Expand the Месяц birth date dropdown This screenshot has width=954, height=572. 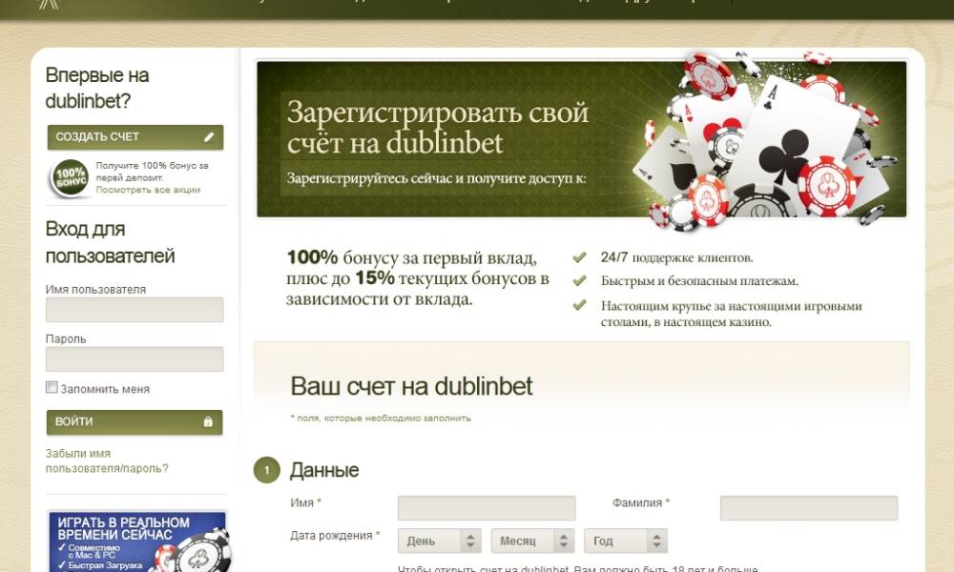pyautogui.click(x=532, y=541)
